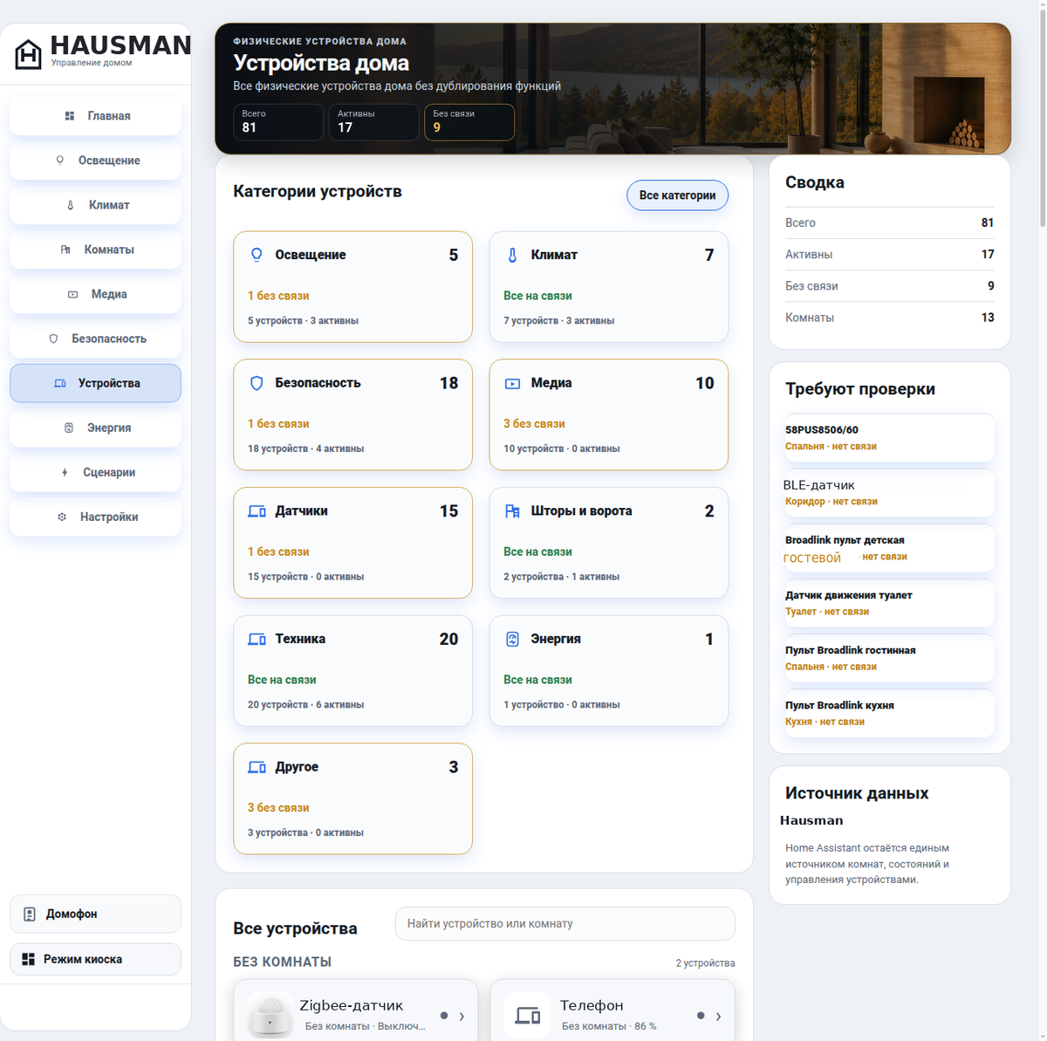
Task: Click the Телефон device icon
Action: [x=527, y=1015]
